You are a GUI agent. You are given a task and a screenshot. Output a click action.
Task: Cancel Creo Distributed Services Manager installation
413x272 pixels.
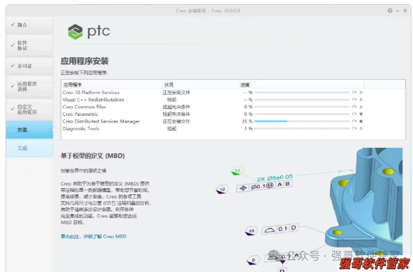click(361, 121)
